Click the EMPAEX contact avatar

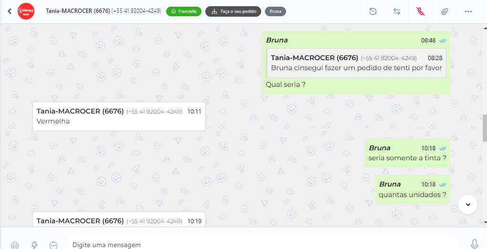26,11
